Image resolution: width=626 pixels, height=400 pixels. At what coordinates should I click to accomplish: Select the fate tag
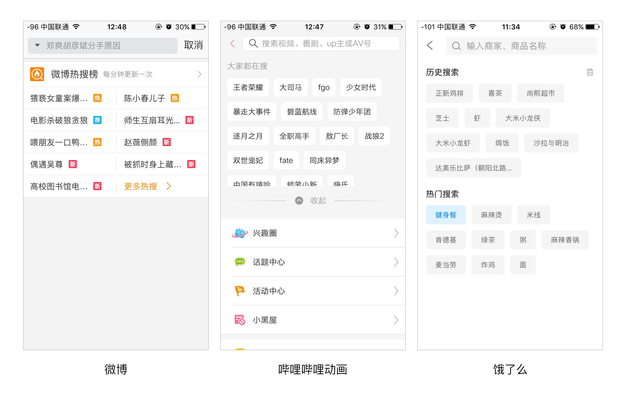[286, 160]
